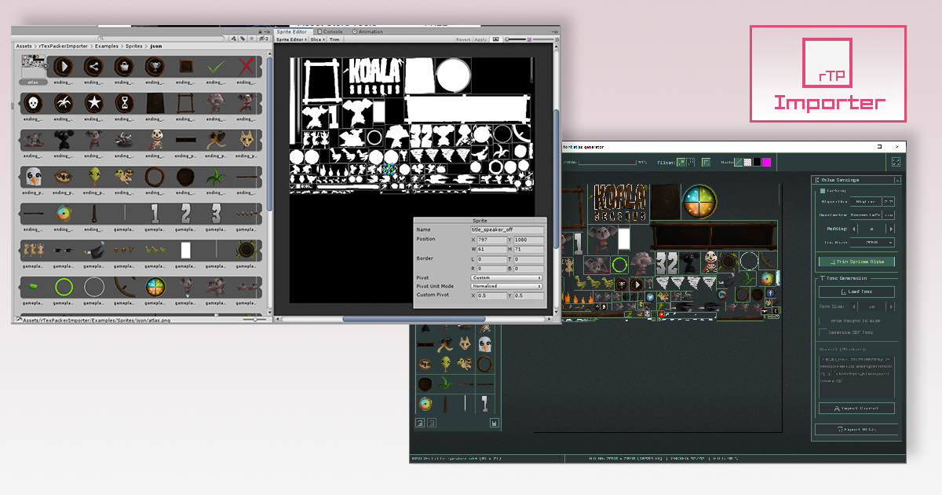Switch to the Animation tab
Image resolution: width=942 pixels, height=495 pixels.
[x=367, y=31]
